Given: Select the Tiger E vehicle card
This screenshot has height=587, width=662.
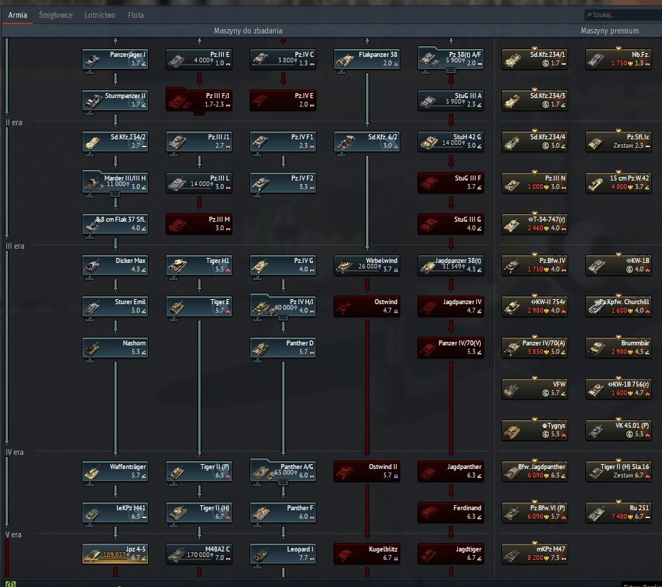Looking at the screenshot, I should pos(199,306).
